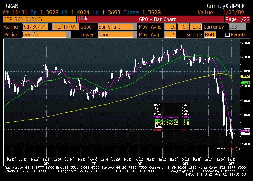
Task: Click the white 1.4733 last-price axis tag
Action: 245,133
